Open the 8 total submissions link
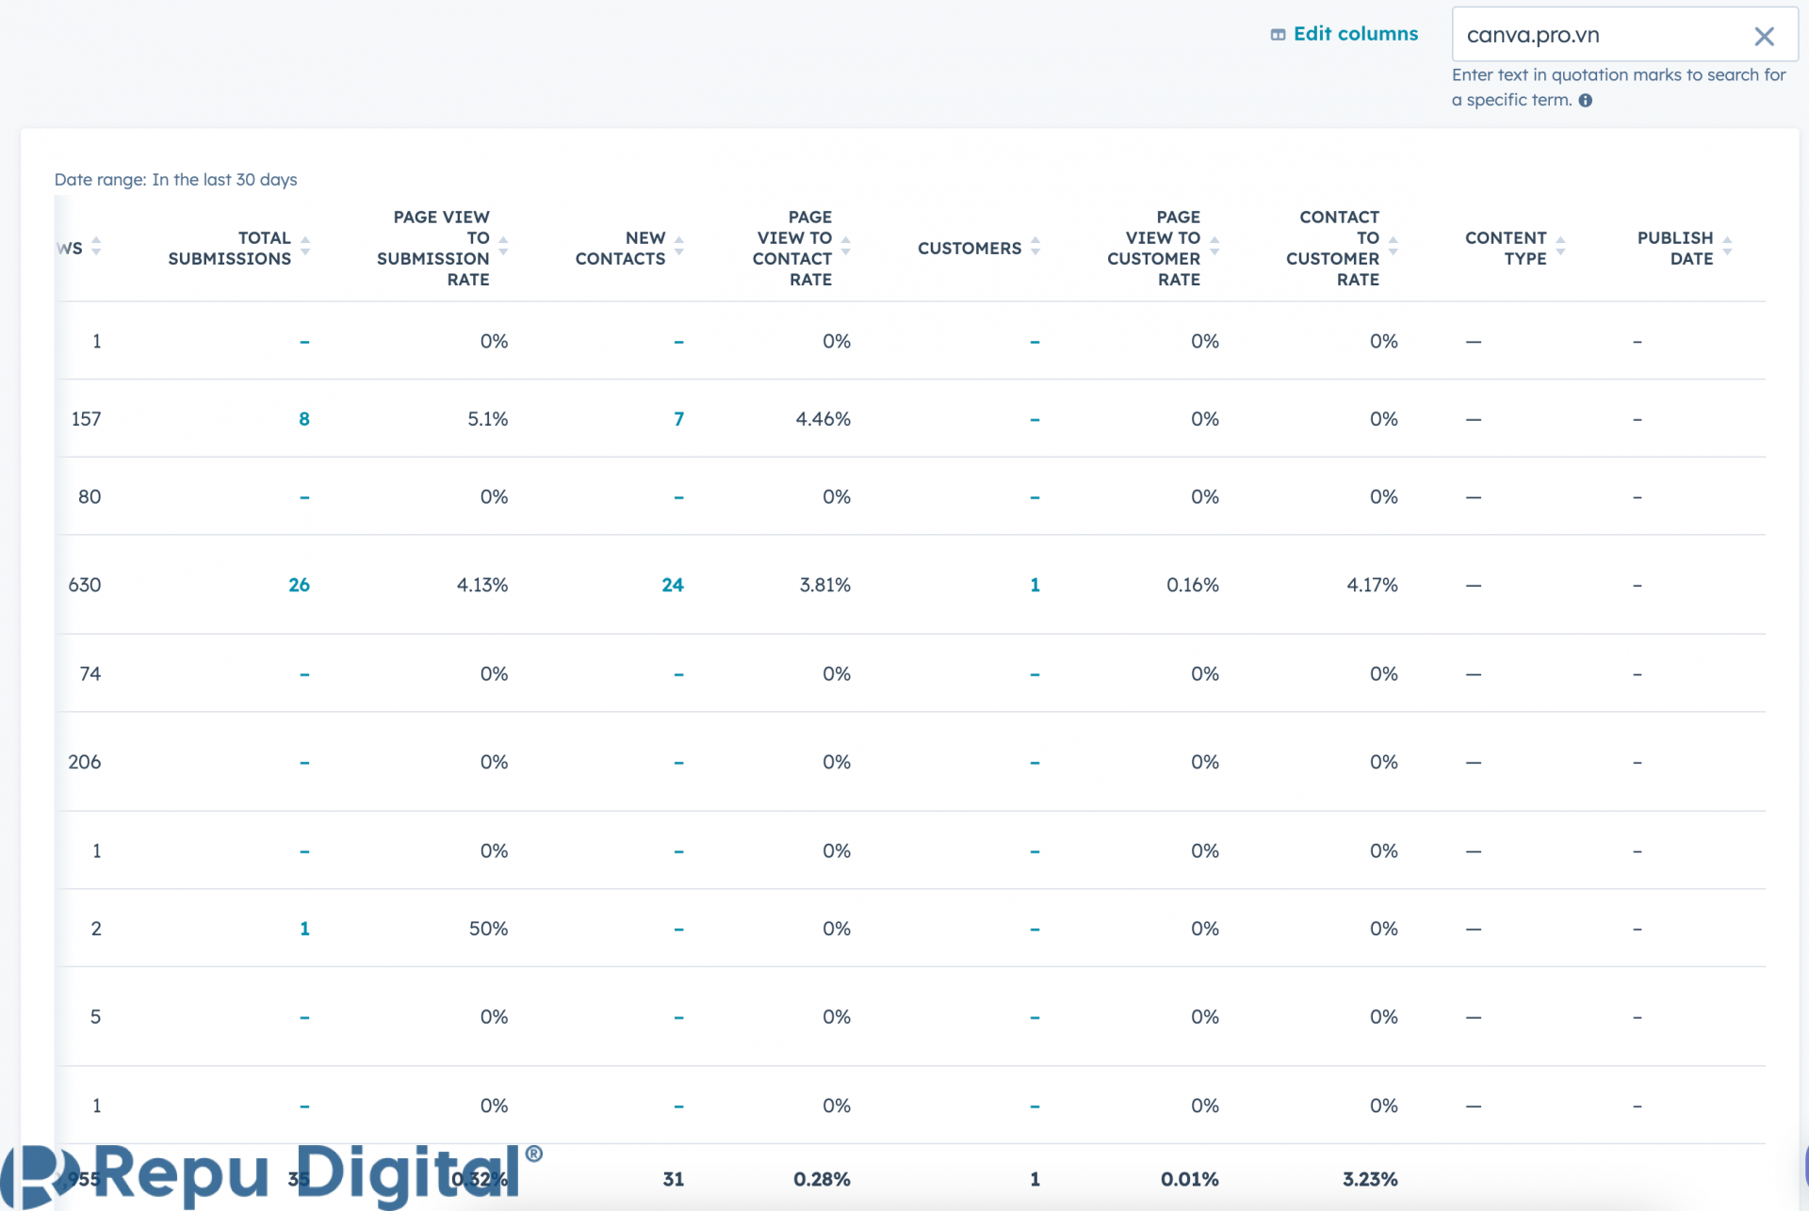The width and height of the screenshot is (1809, 1211). pos(304,419)
